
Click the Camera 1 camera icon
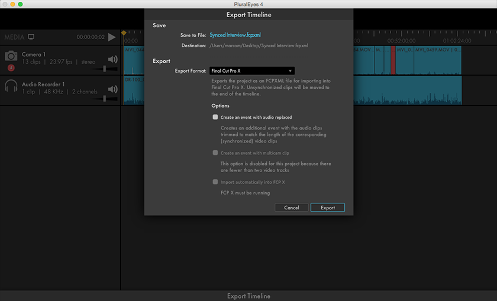pyautogui.click(x=11, y=56)
